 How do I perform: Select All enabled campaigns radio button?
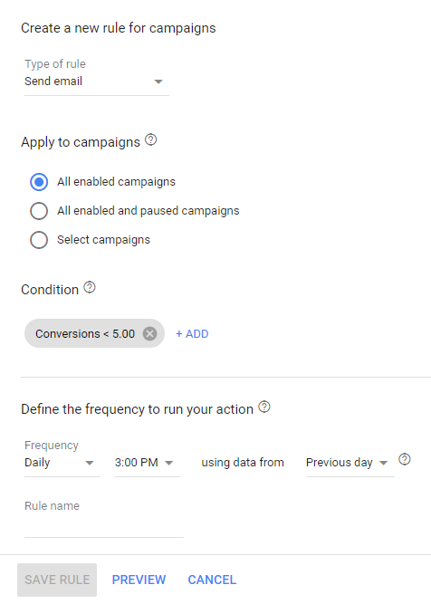39,182
